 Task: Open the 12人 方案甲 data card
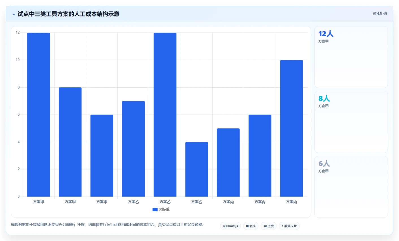(351, 57)
